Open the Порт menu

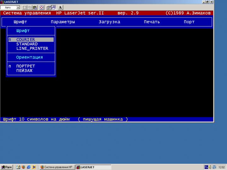[189, 22]
